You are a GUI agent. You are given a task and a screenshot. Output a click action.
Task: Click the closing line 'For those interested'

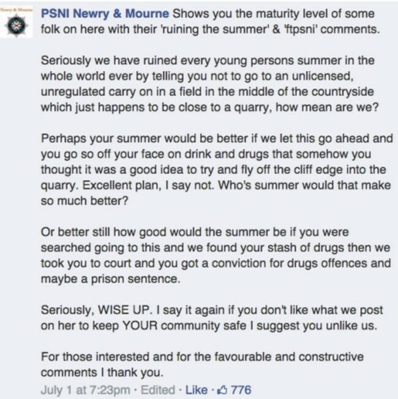coord(202,365)
